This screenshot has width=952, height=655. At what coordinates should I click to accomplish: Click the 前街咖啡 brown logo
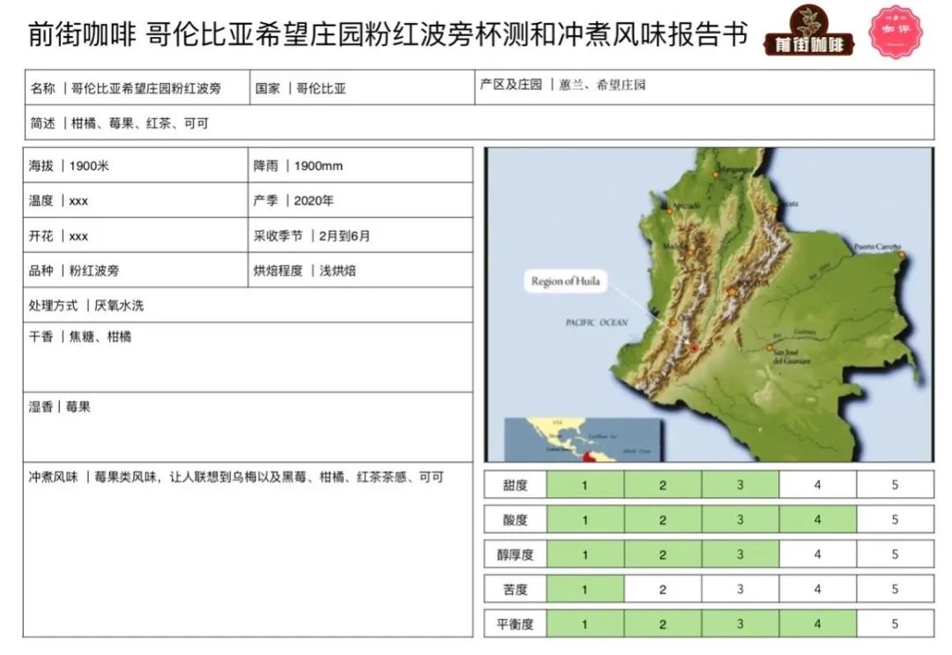point(808,31)
